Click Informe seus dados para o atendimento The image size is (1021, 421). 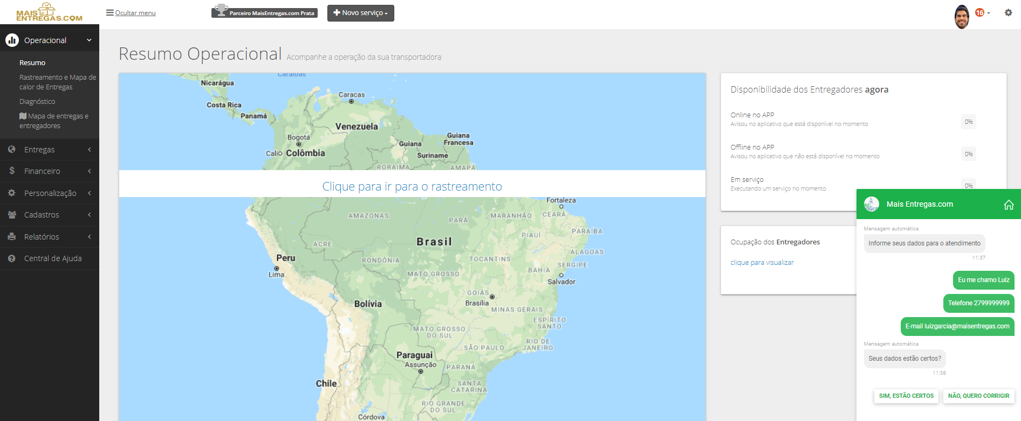point(924,243)
